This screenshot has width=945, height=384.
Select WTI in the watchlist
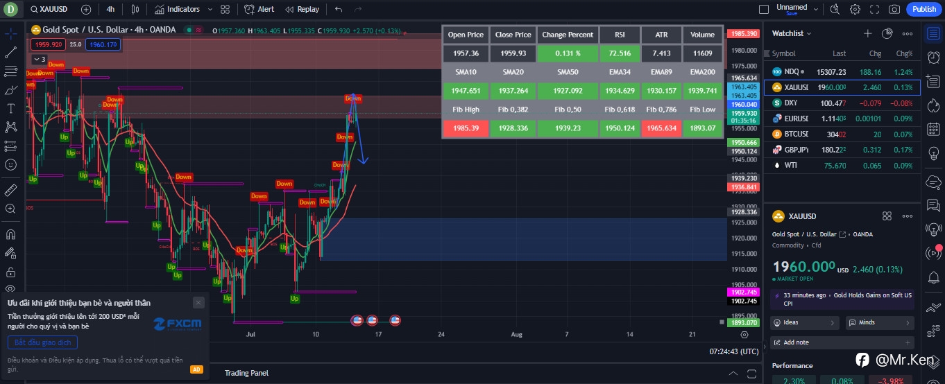tap(842, 166)
